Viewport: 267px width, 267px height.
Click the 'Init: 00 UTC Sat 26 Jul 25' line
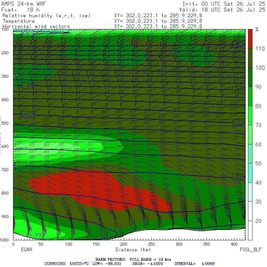click(224, 4)
